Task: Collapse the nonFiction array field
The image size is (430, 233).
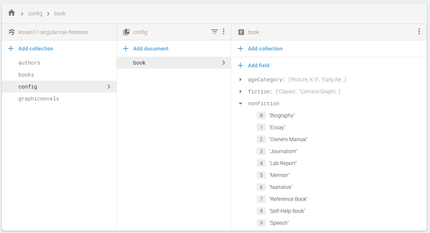Action: click(241, 103)
